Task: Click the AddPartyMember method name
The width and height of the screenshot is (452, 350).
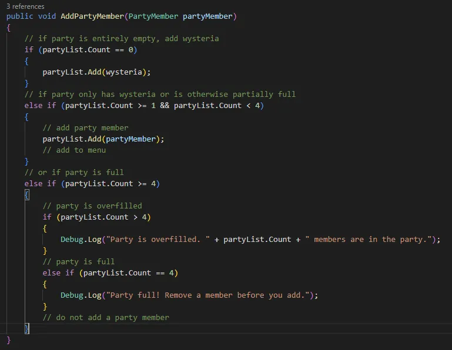Action: tap(92, 16)
